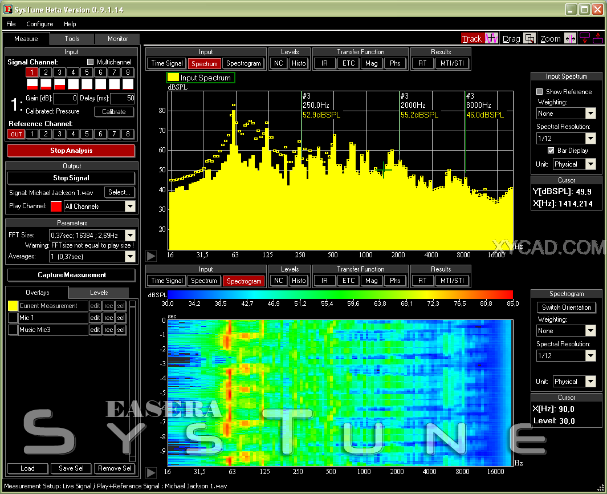Click play arrow below the spectrum graph
The height and width of the screenshot is (494, 607).
(151, 256)
